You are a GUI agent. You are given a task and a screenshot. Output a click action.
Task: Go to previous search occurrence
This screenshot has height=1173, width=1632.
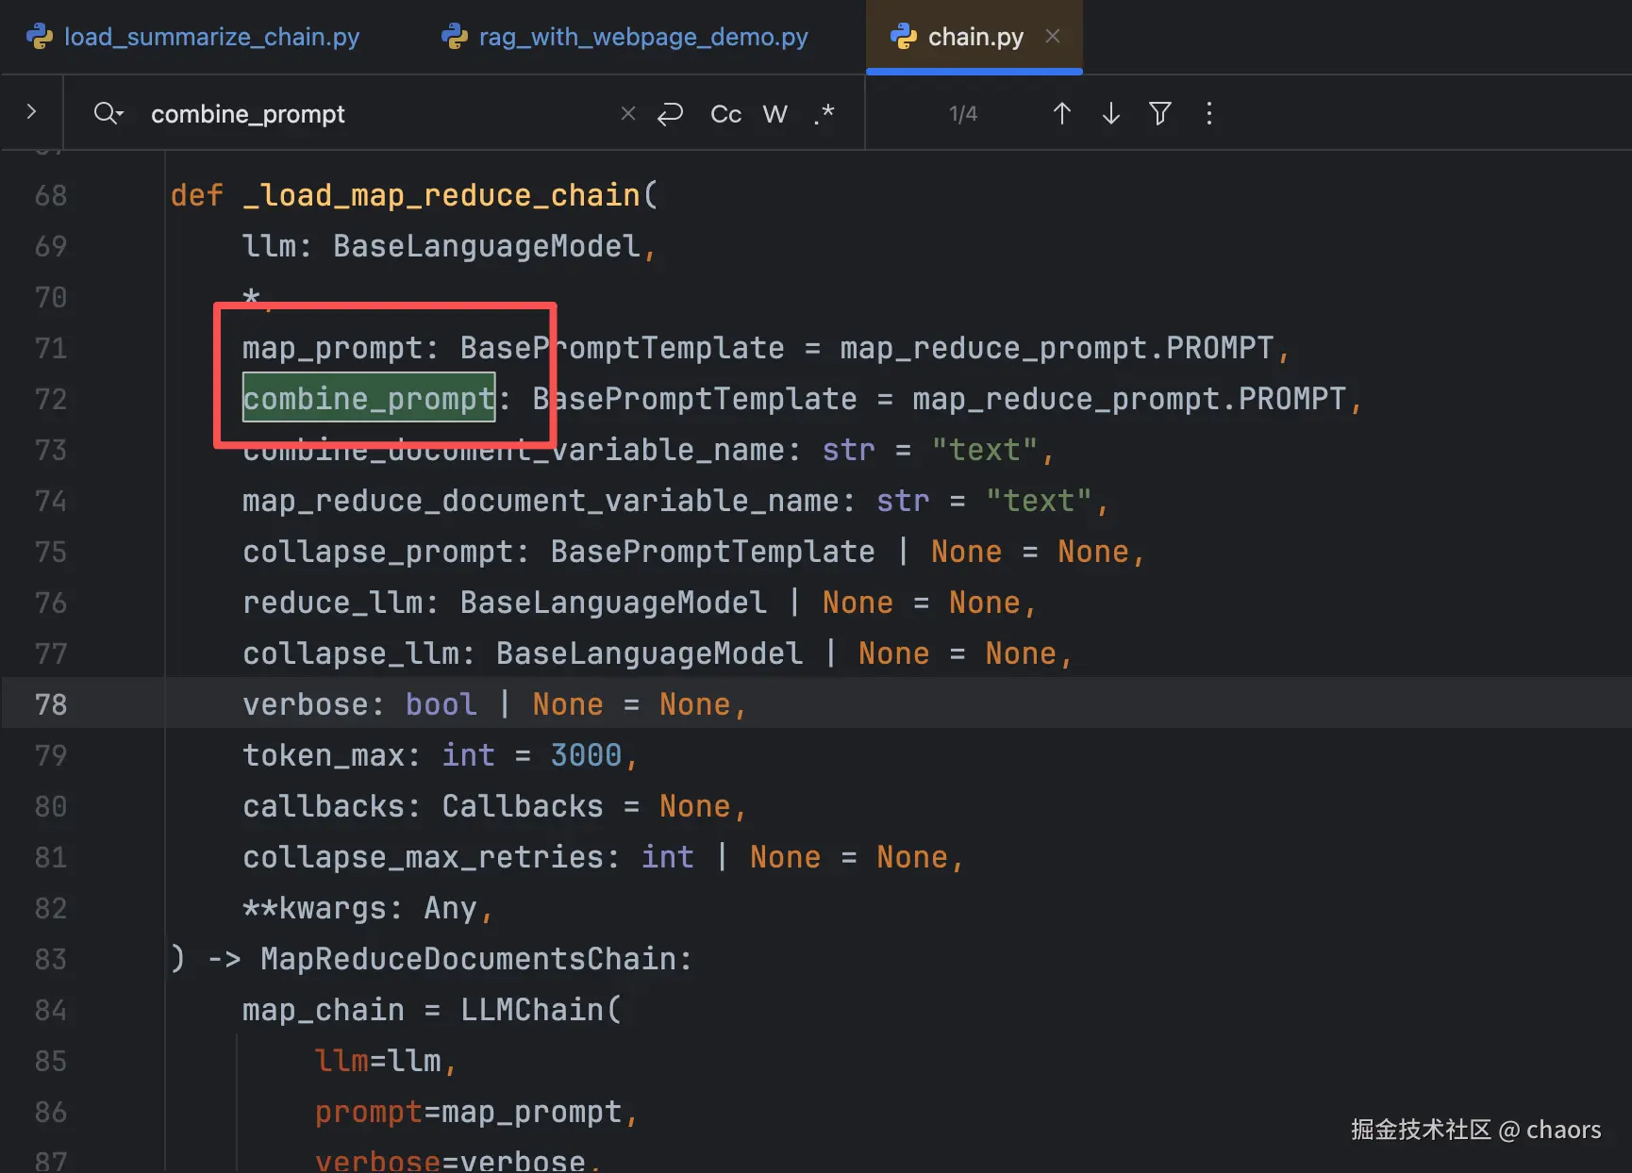click(1061, 114)
